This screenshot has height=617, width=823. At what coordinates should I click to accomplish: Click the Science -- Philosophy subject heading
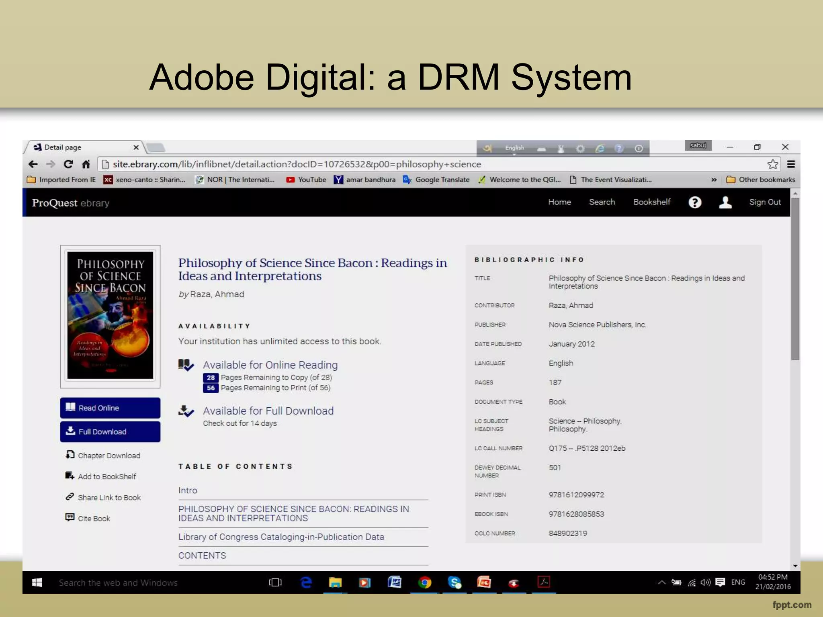tap(585, 421)
